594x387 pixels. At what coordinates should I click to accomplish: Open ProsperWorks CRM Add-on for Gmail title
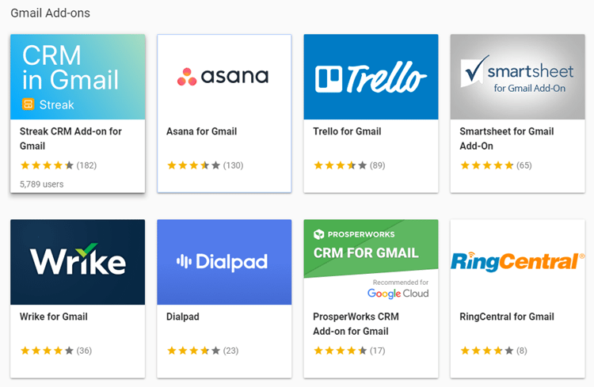(356, 324)
